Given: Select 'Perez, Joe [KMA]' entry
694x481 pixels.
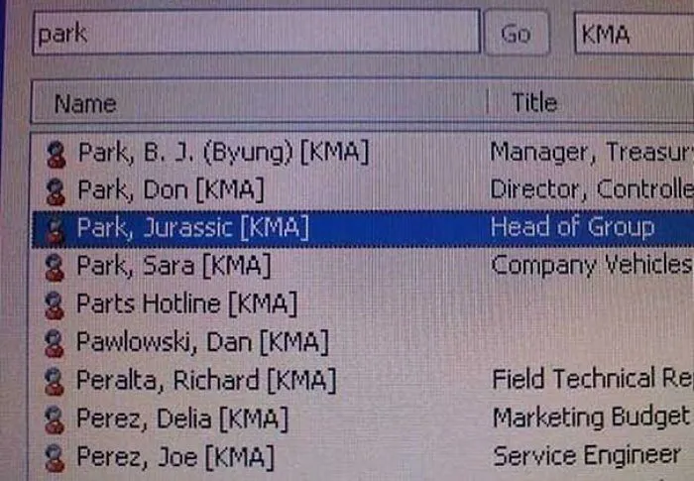Looking at the screenshot, I should [x=175, y=457].
